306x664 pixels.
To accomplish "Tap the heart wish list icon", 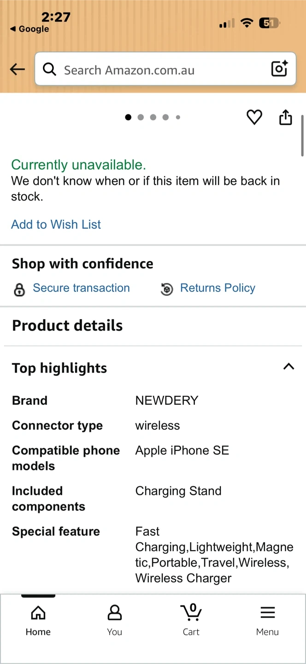I will coord(254,118).
